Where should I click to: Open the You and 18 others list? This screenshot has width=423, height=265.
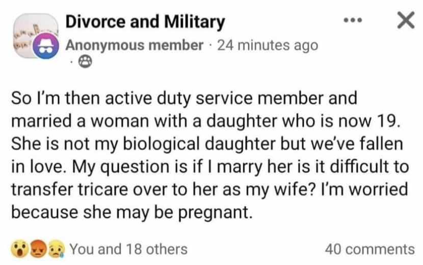coord(128,249)
